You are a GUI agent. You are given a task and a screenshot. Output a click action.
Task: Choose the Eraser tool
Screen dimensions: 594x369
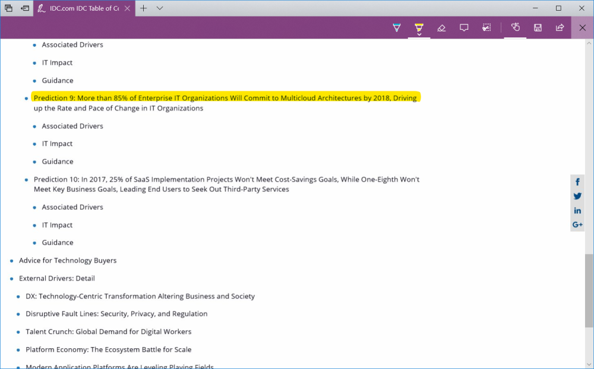coord(441,28)
